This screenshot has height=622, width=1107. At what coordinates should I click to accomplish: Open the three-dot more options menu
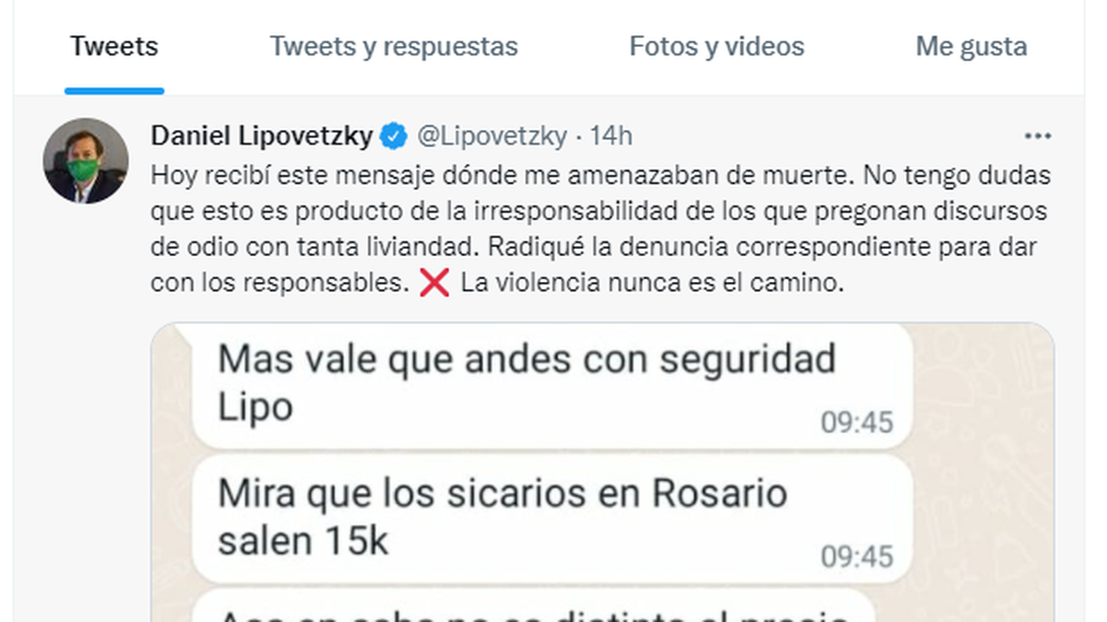(1038, 136)
